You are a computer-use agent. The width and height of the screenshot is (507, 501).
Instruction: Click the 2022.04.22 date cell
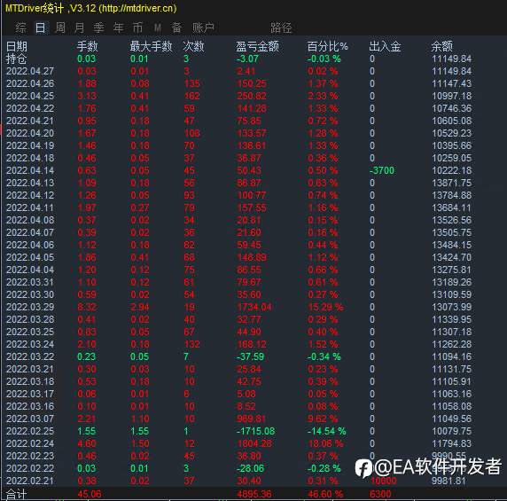[30, 108]
